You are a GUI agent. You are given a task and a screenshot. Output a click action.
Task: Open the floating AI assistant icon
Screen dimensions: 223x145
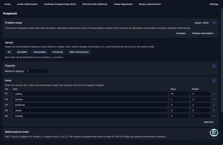click(x=214, y=133)
